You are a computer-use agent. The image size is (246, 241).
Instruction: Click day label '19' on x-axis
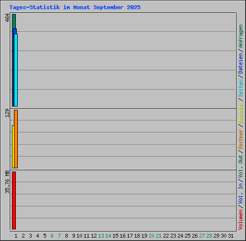(144, 236)
